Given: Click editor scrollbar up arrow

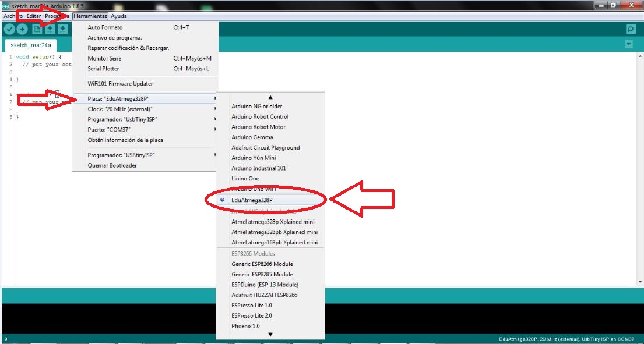Looking at the screenshot, I should pos(641,55).
